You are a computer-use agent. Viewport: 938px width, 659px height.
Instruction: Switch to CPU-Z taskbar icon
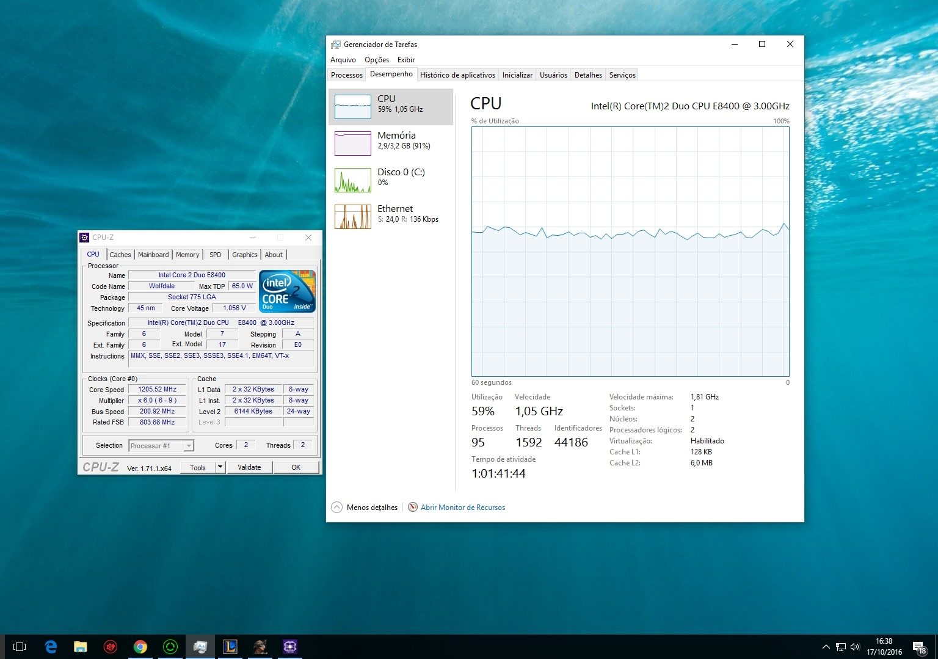(290, 647)
